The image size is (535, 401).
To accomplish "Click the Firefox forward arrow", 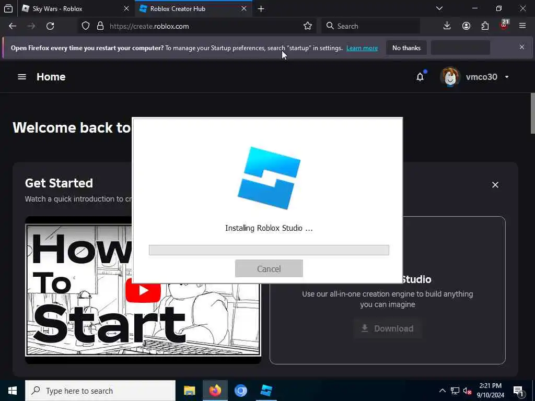I will pos(31,26).
